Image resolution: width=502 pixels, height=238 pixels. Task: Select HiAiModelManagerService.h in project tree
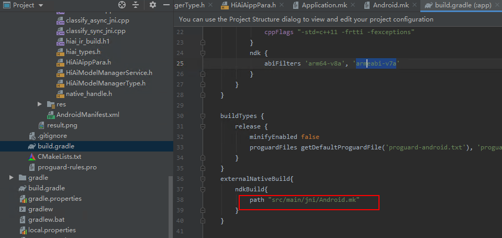[109, 73]
